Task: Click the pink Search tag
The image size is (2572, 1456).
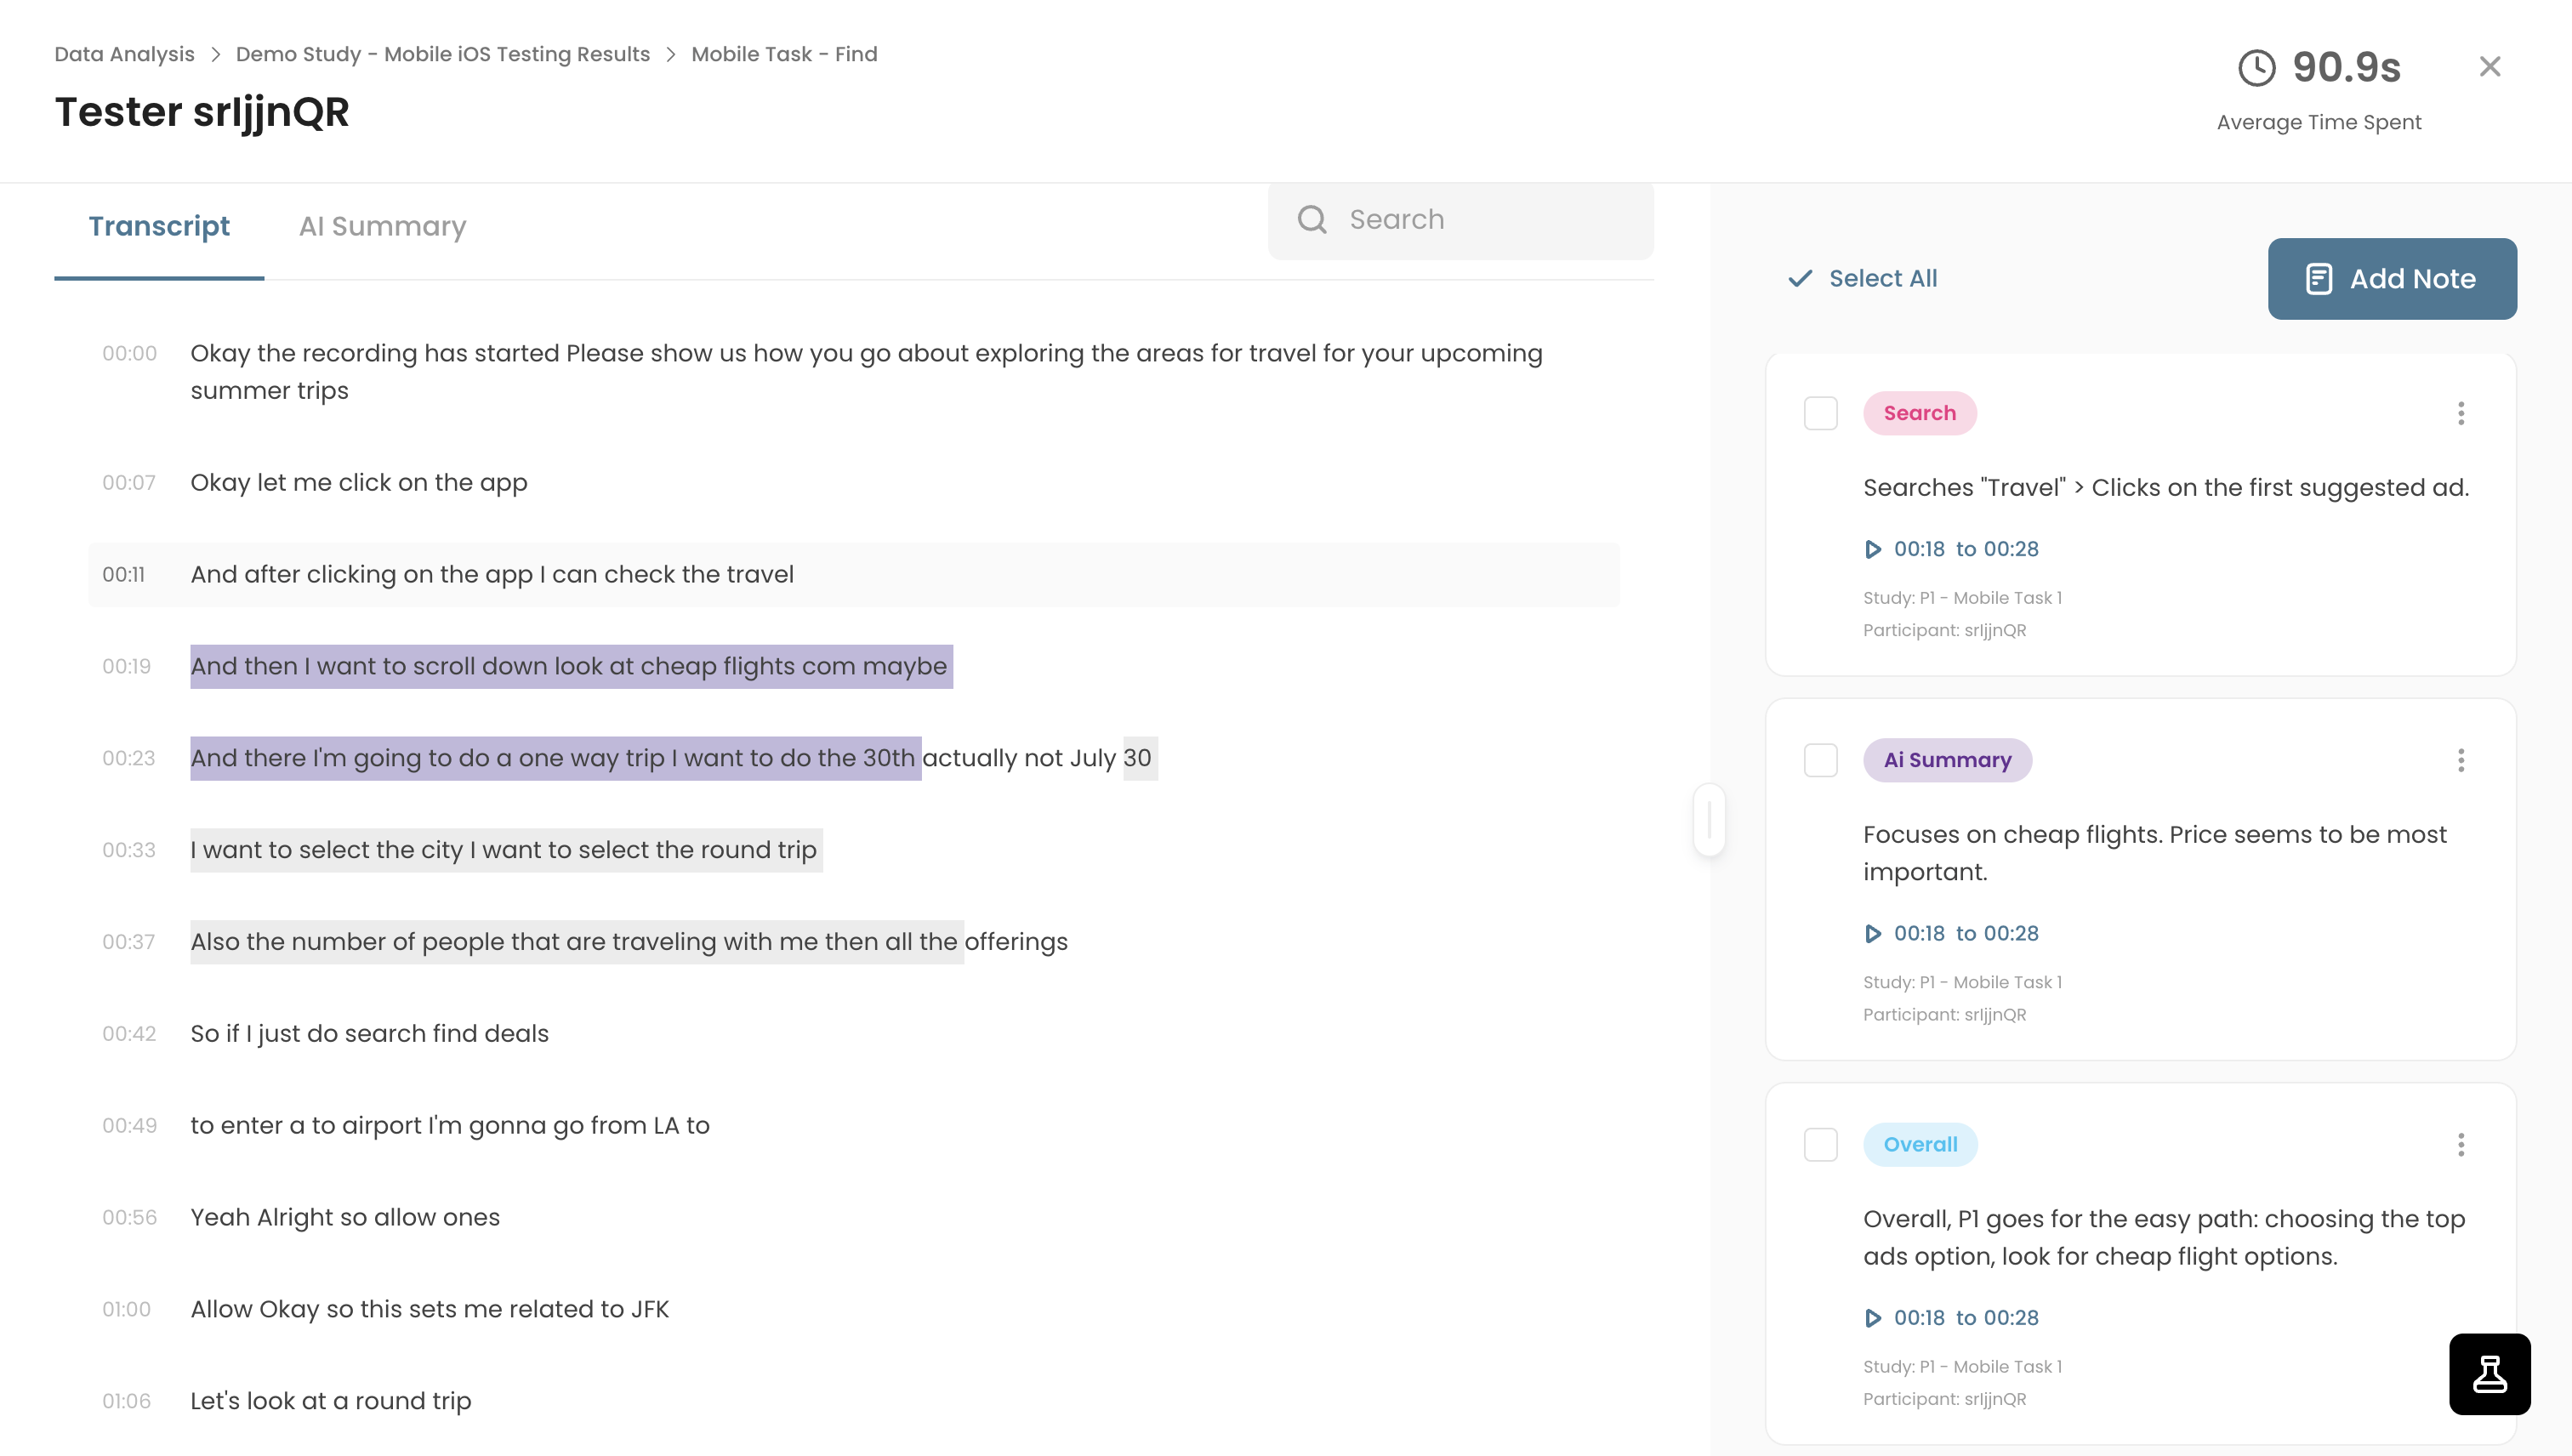Action: (1919, 413)
